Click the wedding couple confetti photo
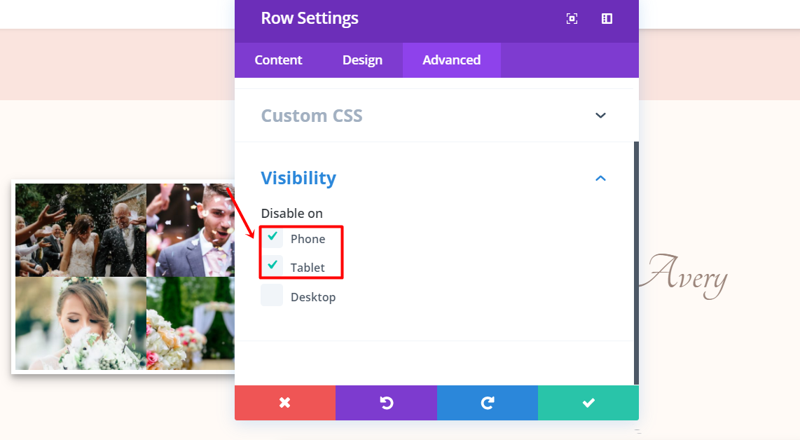 [81, 230]
